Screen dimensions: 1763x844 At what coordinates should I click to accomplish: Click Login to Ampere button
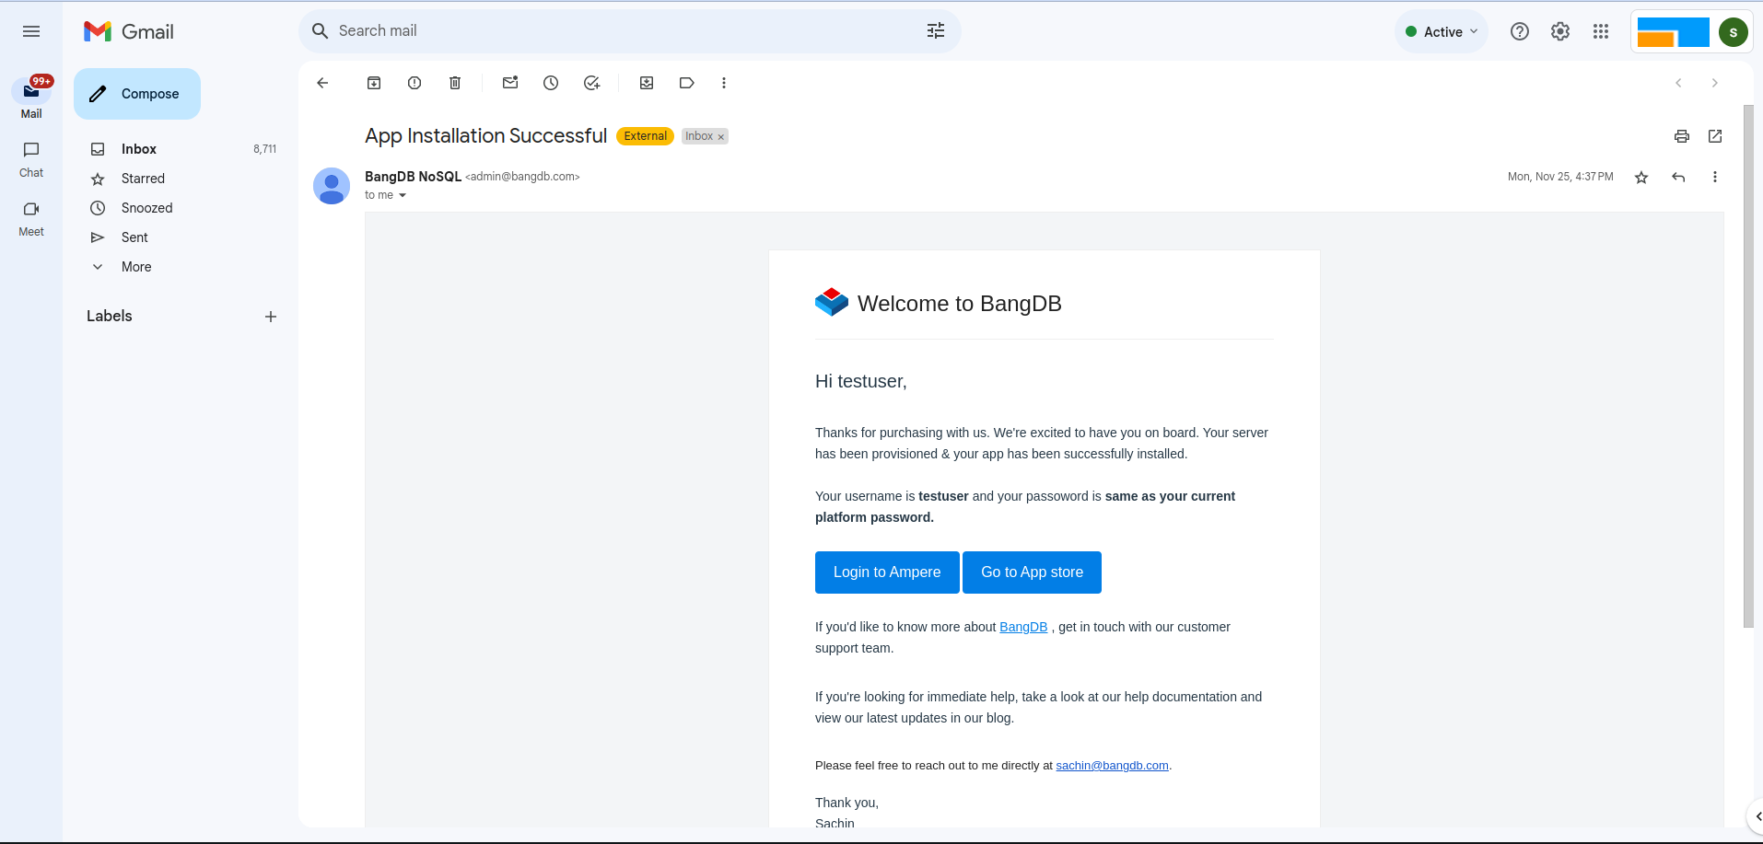887,572
